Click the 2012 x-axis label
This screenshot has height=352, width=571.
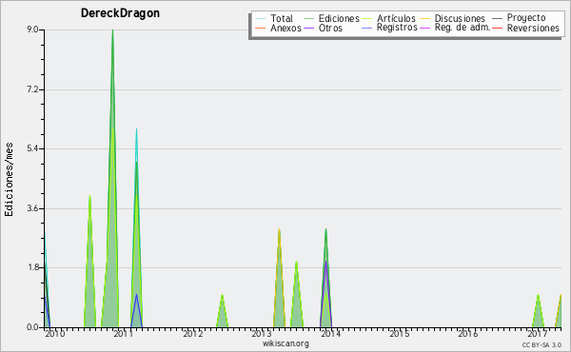click(192, 334)
